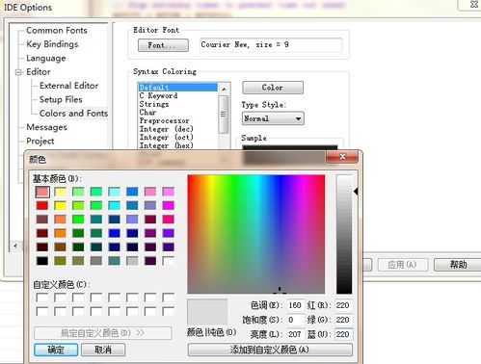Click 取消 to cancel color dialog
This screenshot has height=364, width=481.
(x=103, y=350)
